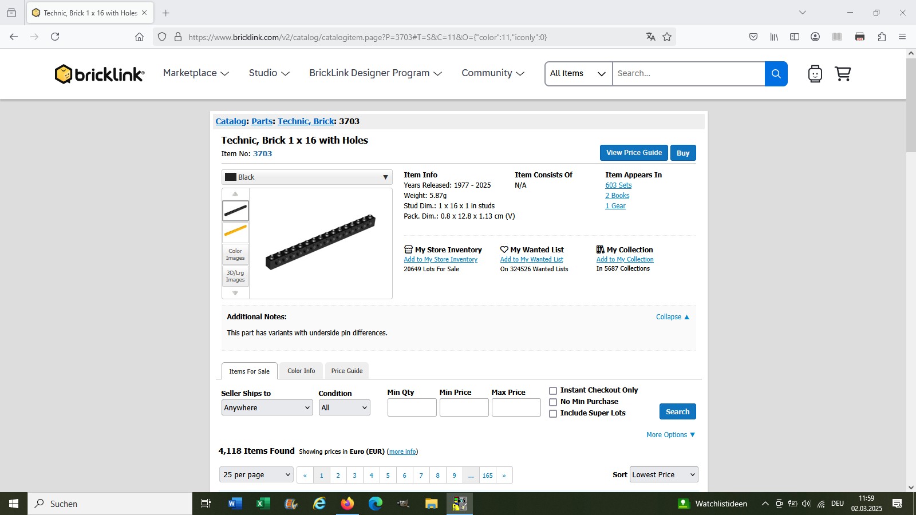The image size is (916, 515).
Task: Expand the Marketplace menu
Action: pos(196,73)
